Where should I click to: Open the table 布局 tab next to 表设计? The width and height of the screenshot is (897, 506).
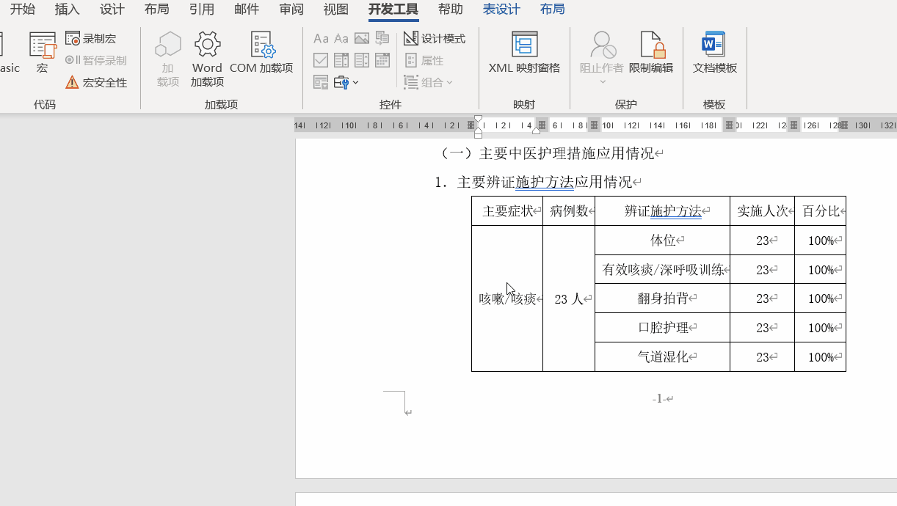552,10
